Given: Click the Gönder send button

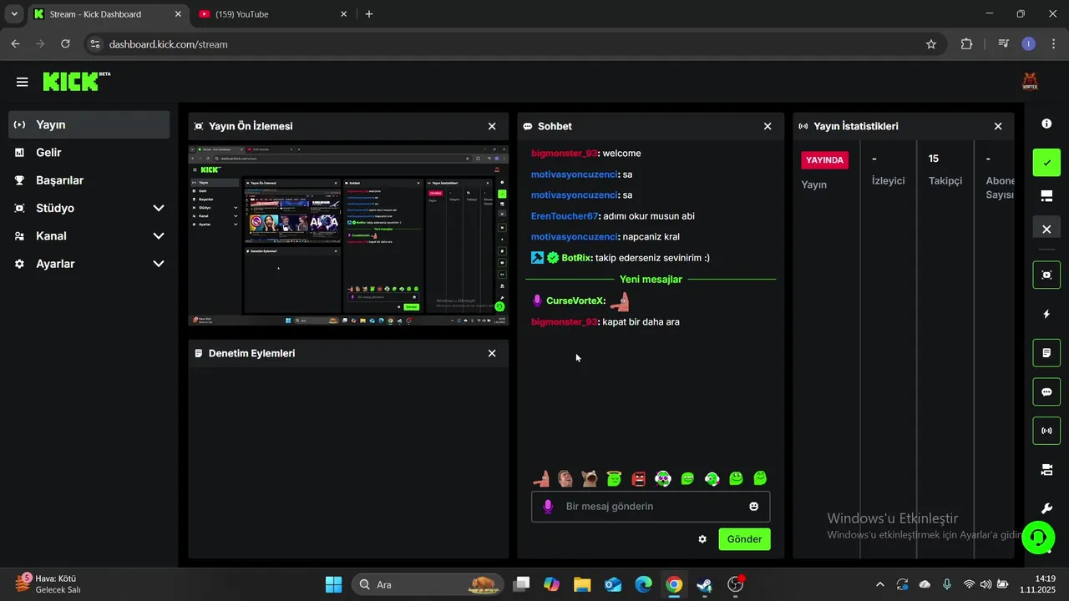Looking at the screenshot, I should pyautogui.click(x=745, y=539).
